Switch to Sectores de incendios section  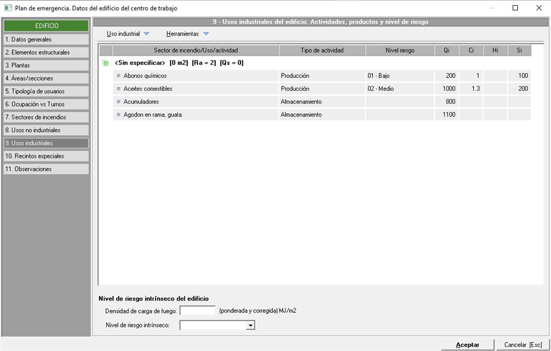pos(46,117)
